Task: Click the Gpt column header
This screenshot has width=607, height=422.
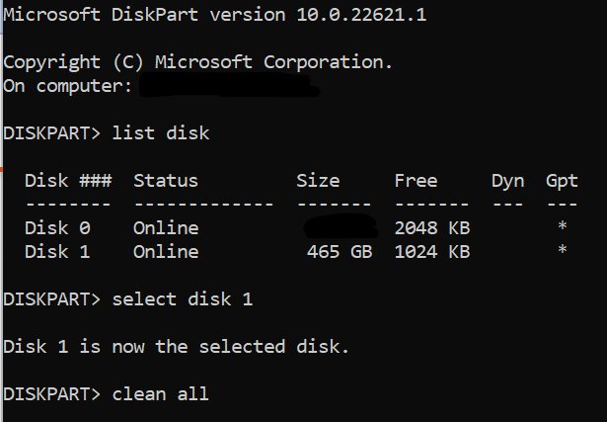Action: click(562, 181)
